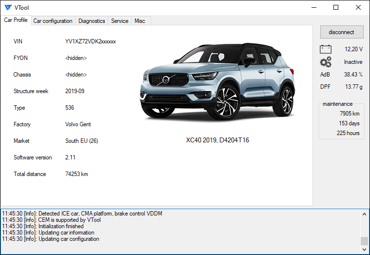Screen dimensions: 370x255
Task: Click the VIN value YV1XZ72VDK2xxxxxx
Action: coord(90,41)
